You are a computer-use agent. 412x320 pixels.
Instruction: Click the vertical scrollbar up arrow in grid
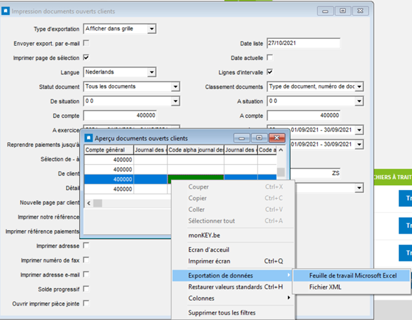click(281, 150)
